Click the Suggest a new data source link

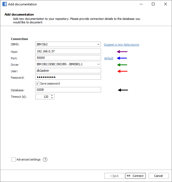click(121, 45)
